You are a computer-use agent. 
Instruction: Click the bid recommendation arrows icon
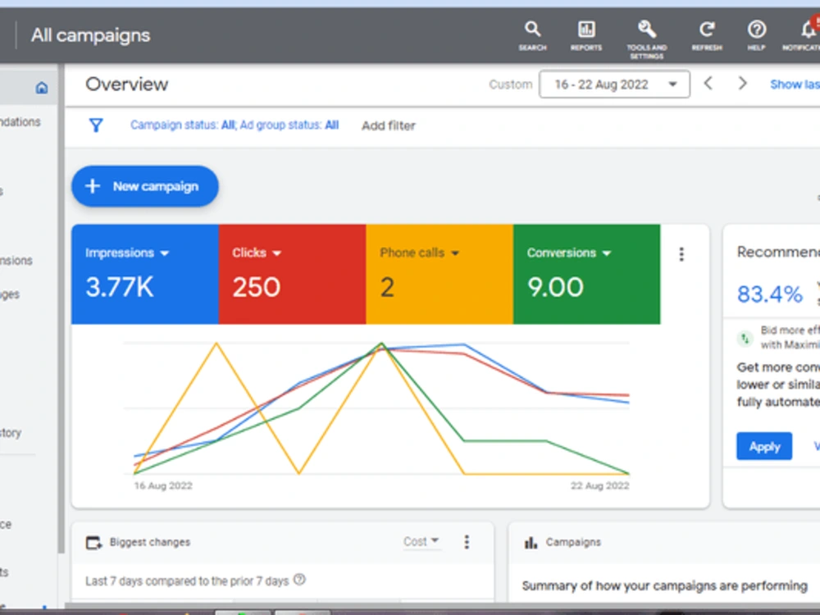click(745, 339)
